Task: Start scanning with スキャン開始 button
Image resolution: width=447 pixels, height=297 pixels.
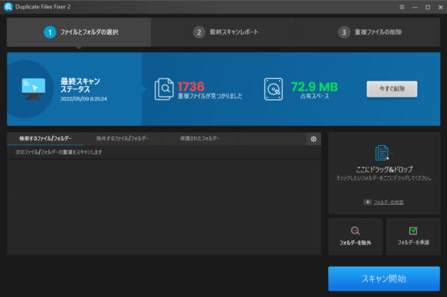Action: point(383,279)
